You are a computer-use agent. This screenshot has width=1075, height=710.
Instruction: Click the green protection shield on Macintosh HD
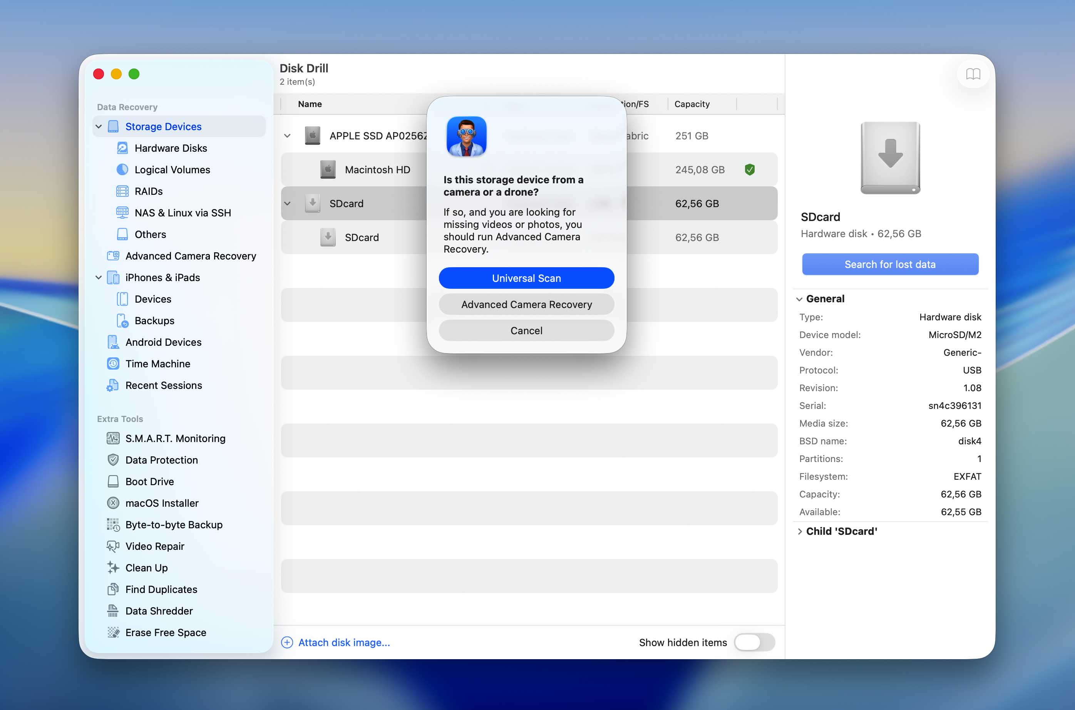(x=750, y=170)
